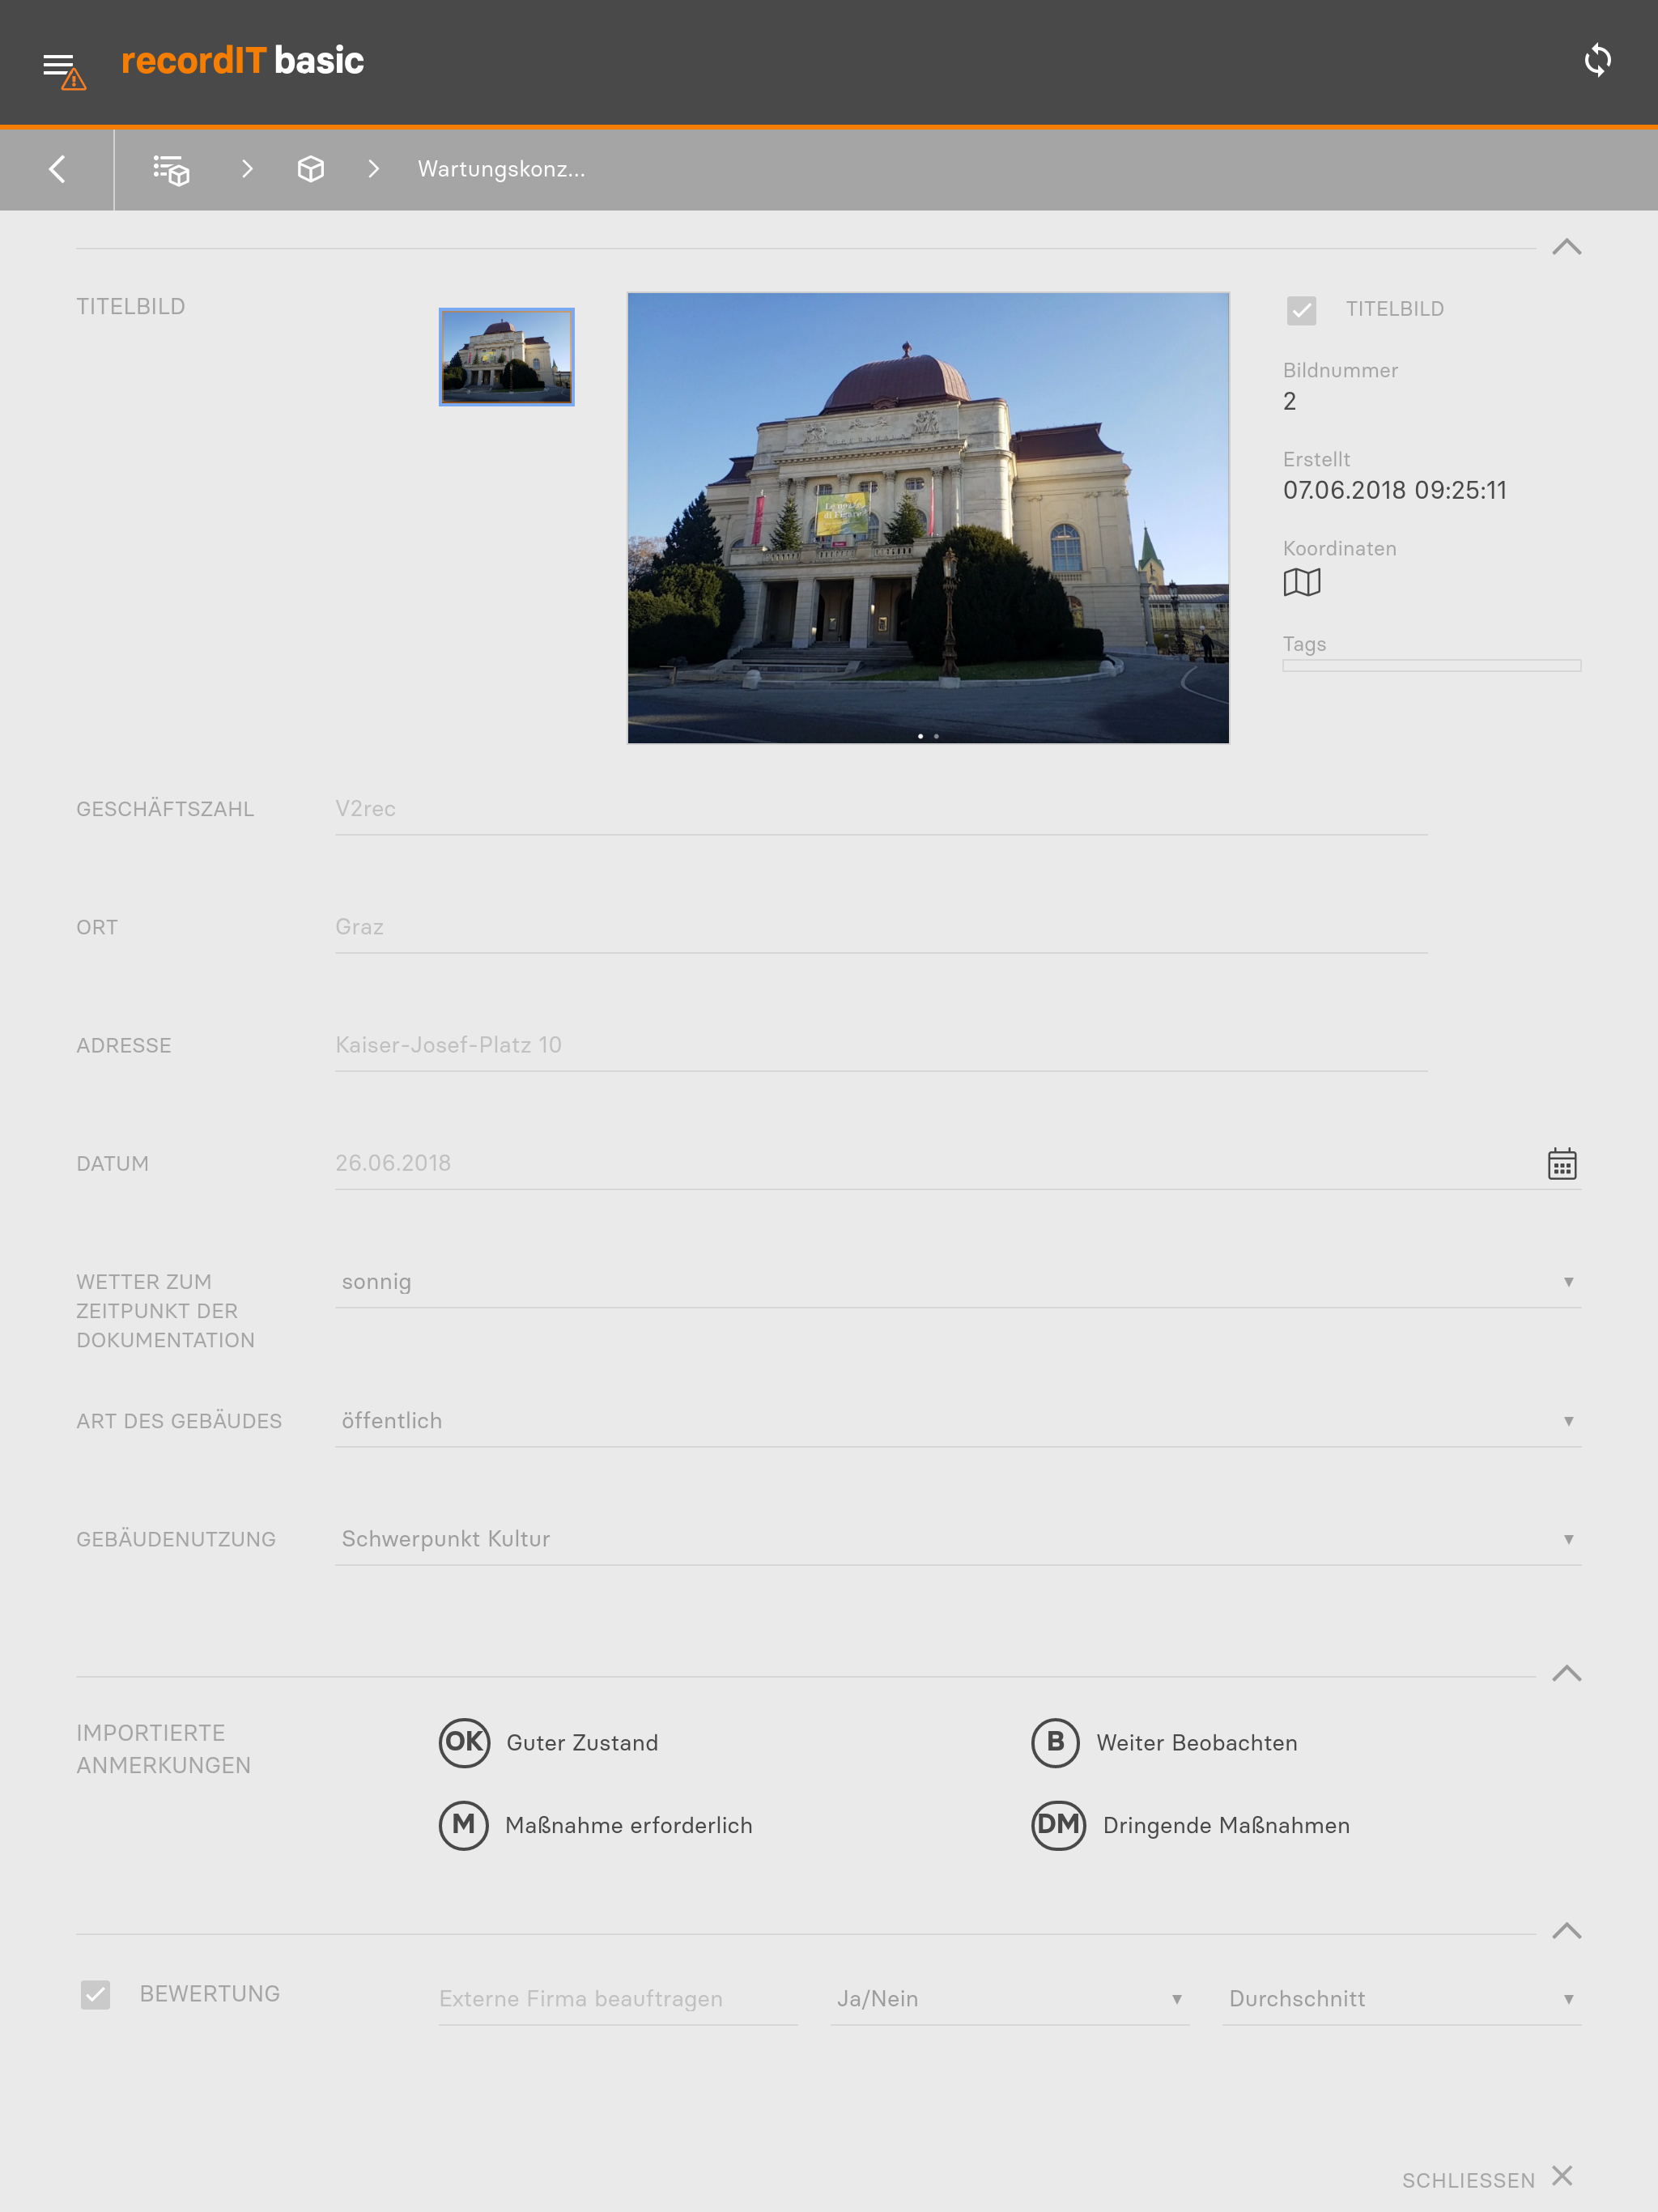Image resolution: width=1658 pixels, height=2212 pixels.
Task: Open the Ja/Nein dropdown
Action: 1009,1999
